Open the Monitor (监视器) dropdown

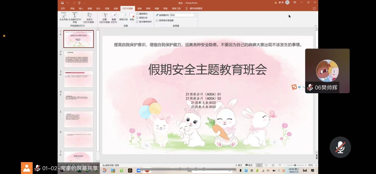pyautogui.click(x=195, y=15)
